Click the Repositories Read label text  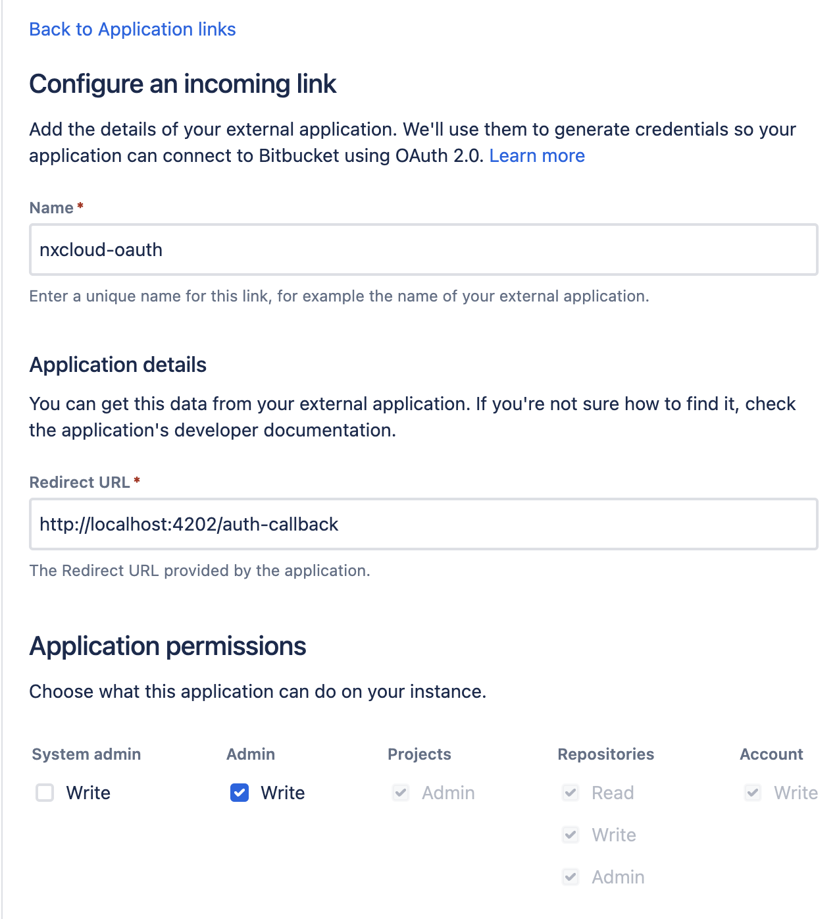(613, 793)
